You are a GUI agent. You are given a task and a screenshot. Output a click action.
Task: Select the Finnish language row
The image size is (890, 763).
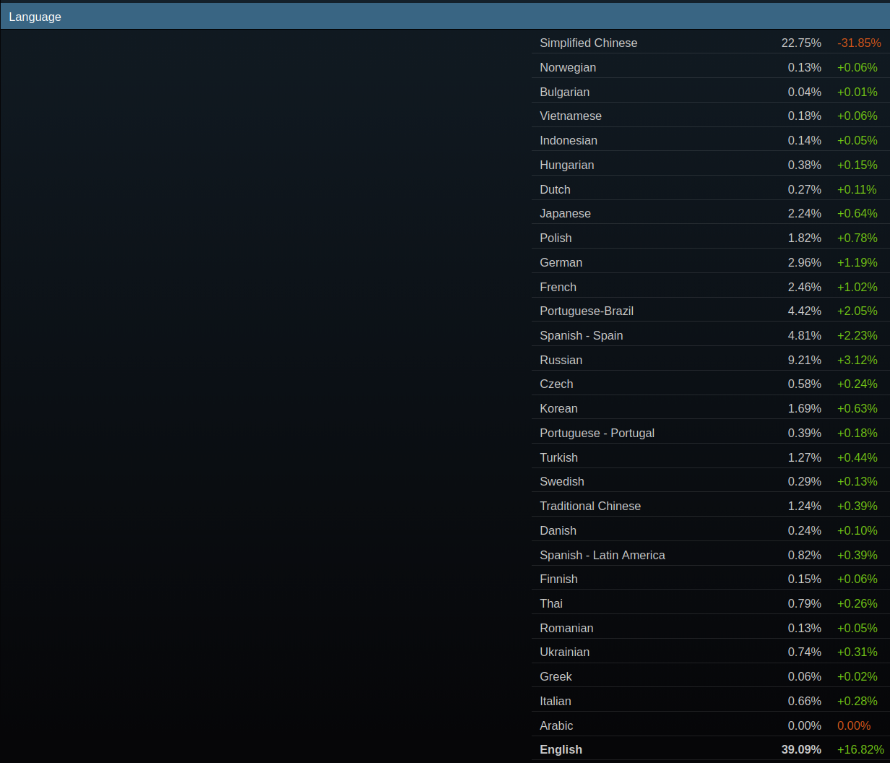pos(711,579)
